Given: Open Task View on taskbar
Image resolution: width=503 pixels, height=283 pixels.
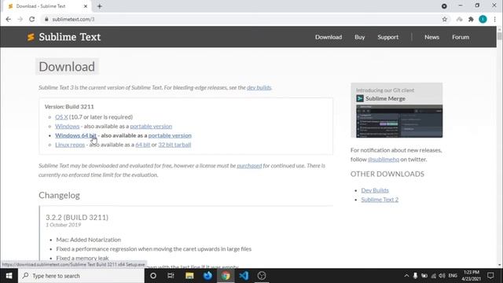Looking at the screenshot, I should [x=171, y=276].
